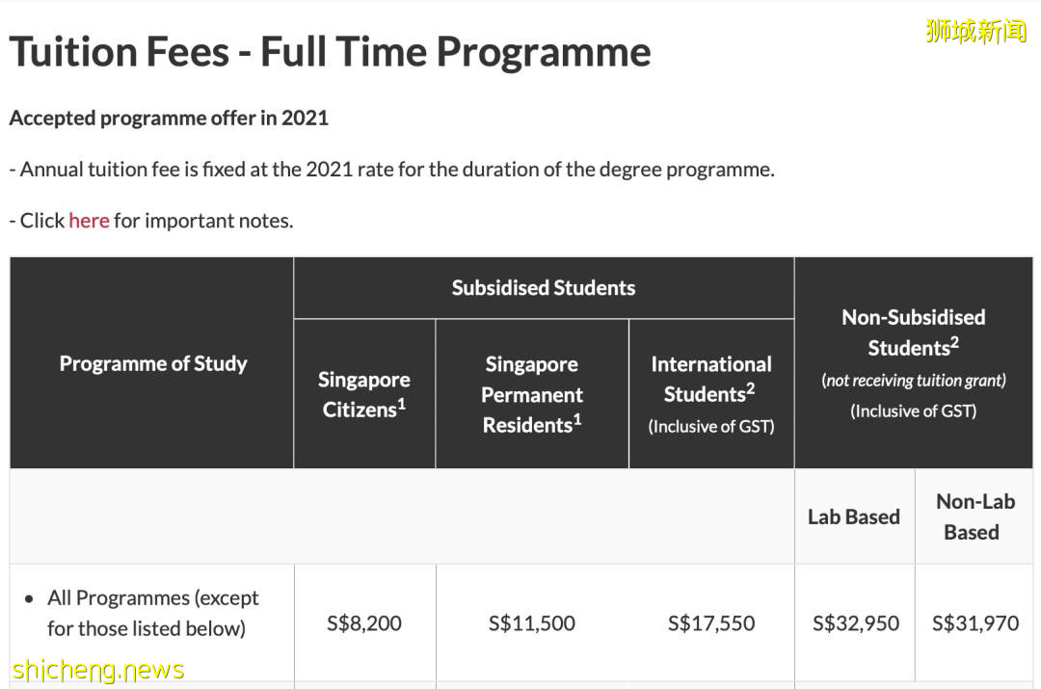This screenshot has height=689, width=1041.
Task: Click the S$8,200 Singapore Citizens fee
Action: click(364, 623)
